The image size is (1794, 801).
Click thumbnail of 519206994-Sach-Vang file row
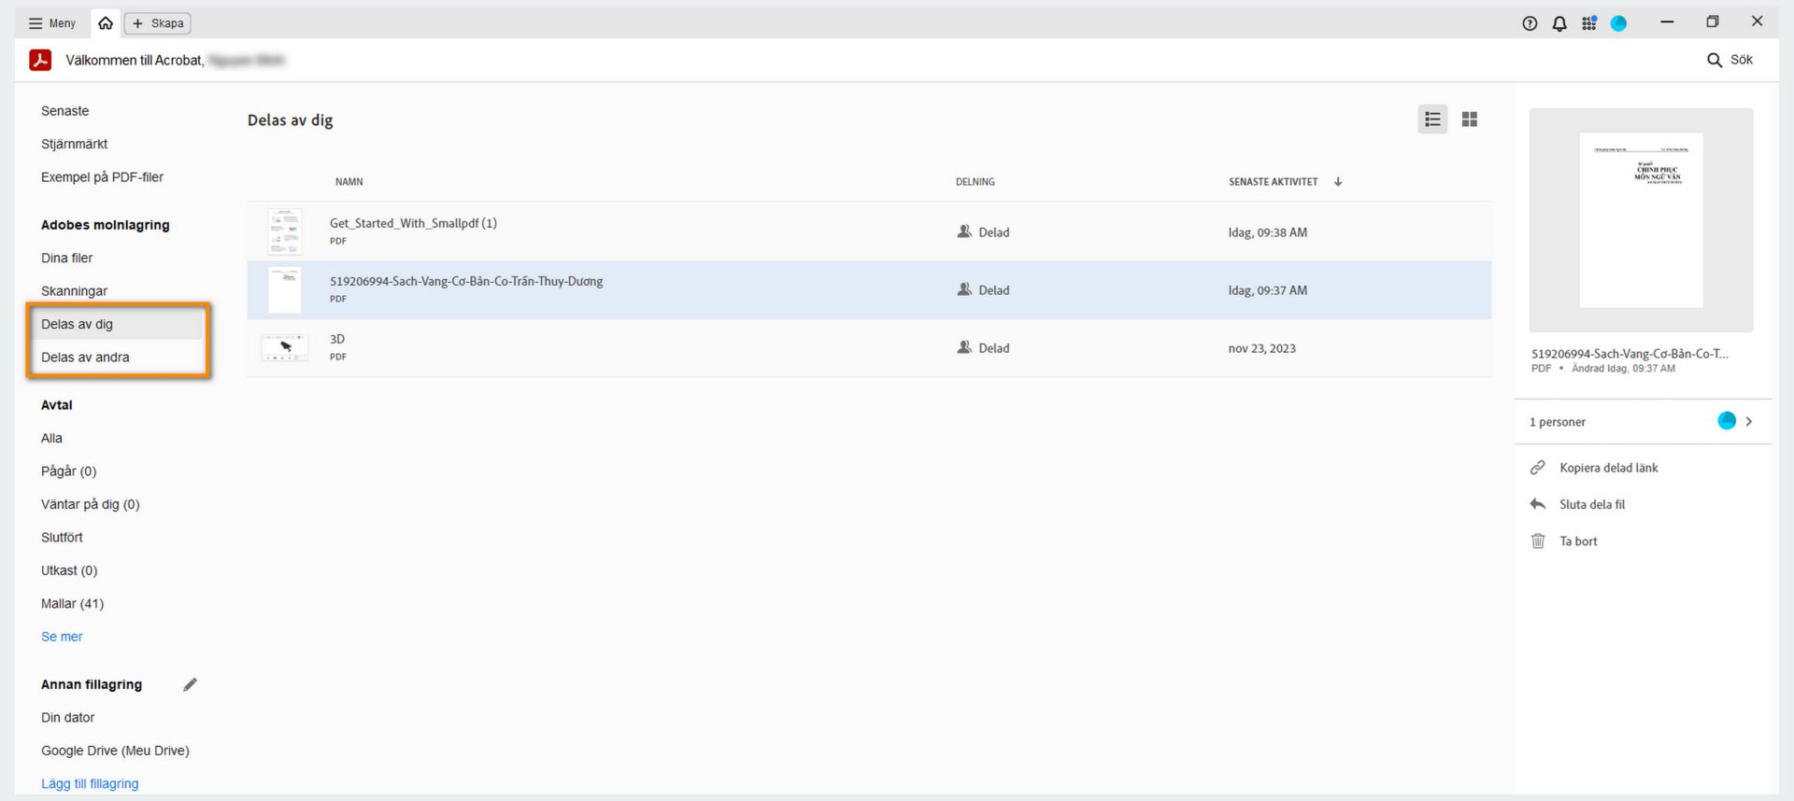point(285,289)
